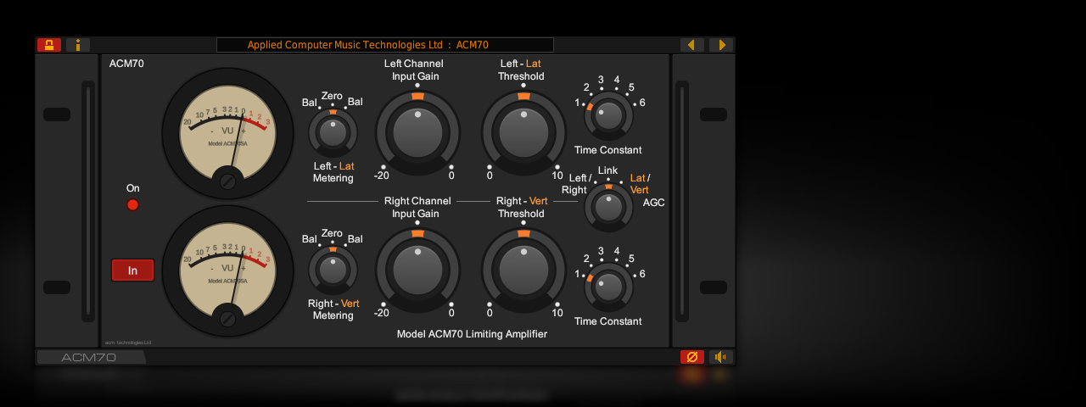Screen dimensions: 1086x407
Task: Go to previous preset arrow
Action: coord(691,45)
